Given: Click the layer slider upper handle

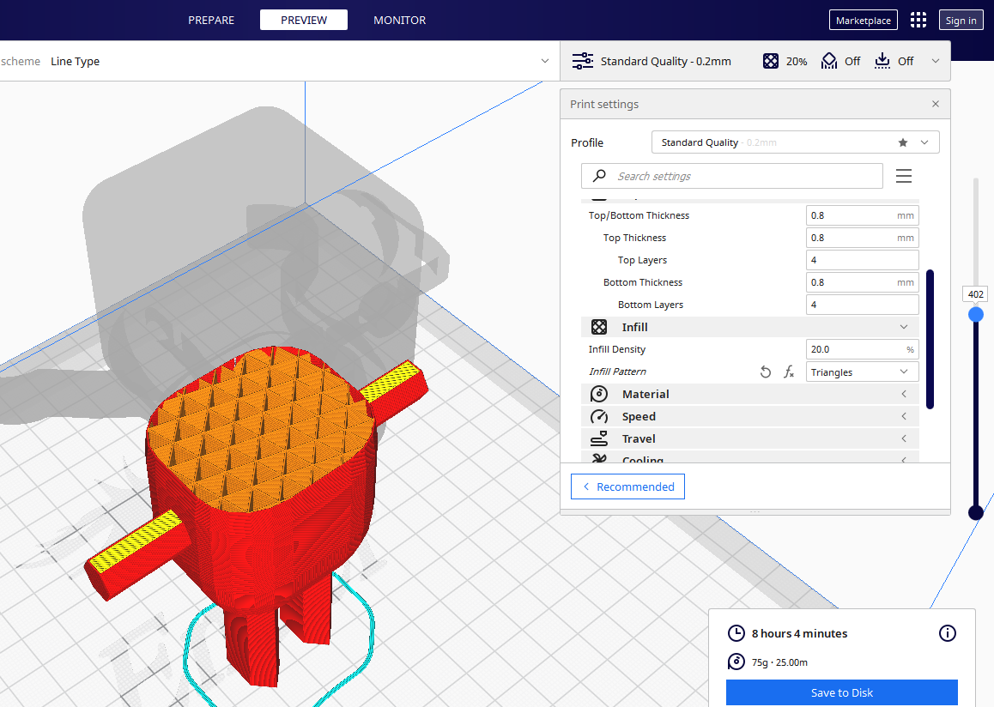Looking at the screenshot, I should click(976, 314).
